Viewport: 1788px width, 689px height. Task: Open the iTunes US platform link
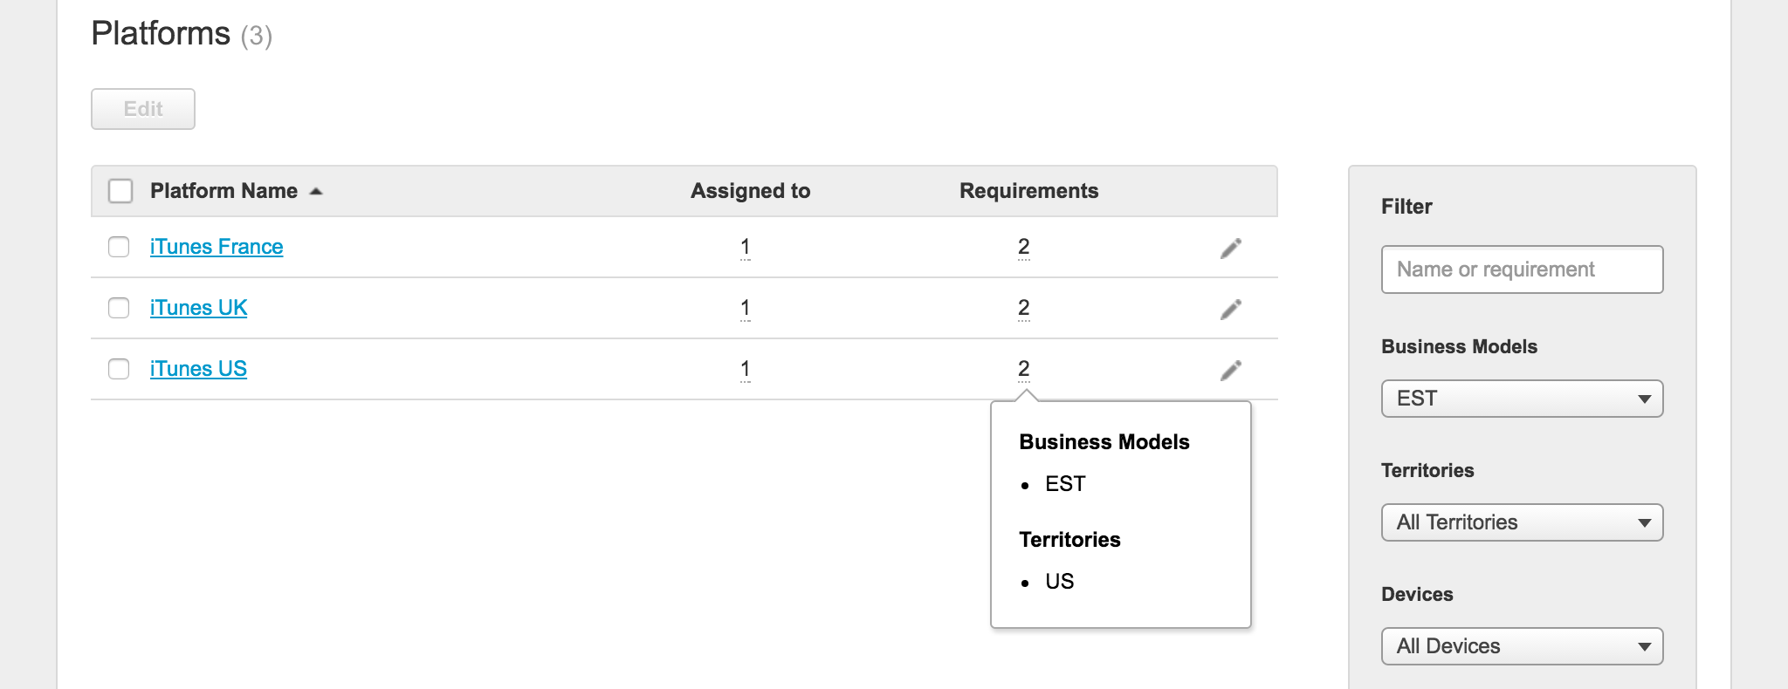coord(198,369)
